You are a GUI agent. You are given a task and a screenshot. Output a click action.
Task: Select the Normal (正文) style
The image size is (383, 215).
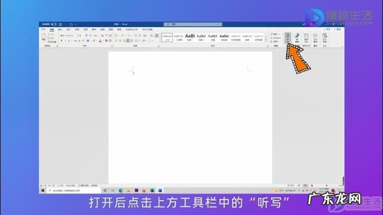167,37
